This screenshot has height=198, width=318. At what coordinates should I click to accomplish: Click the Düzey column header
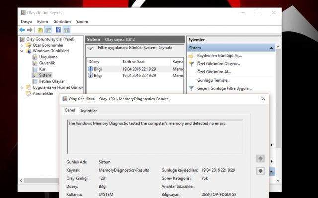tap(103, 62)
